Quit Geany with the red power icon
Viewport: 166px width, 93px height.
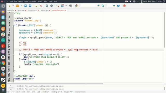[125, 6]
